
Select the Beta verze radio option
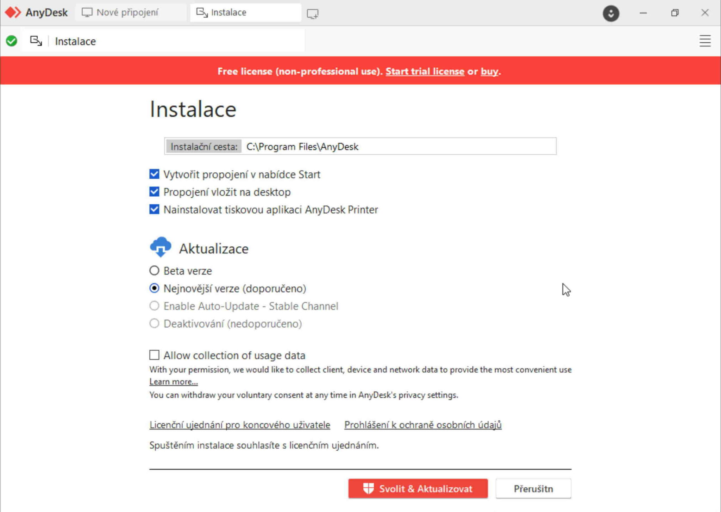(x=154, y=271)
